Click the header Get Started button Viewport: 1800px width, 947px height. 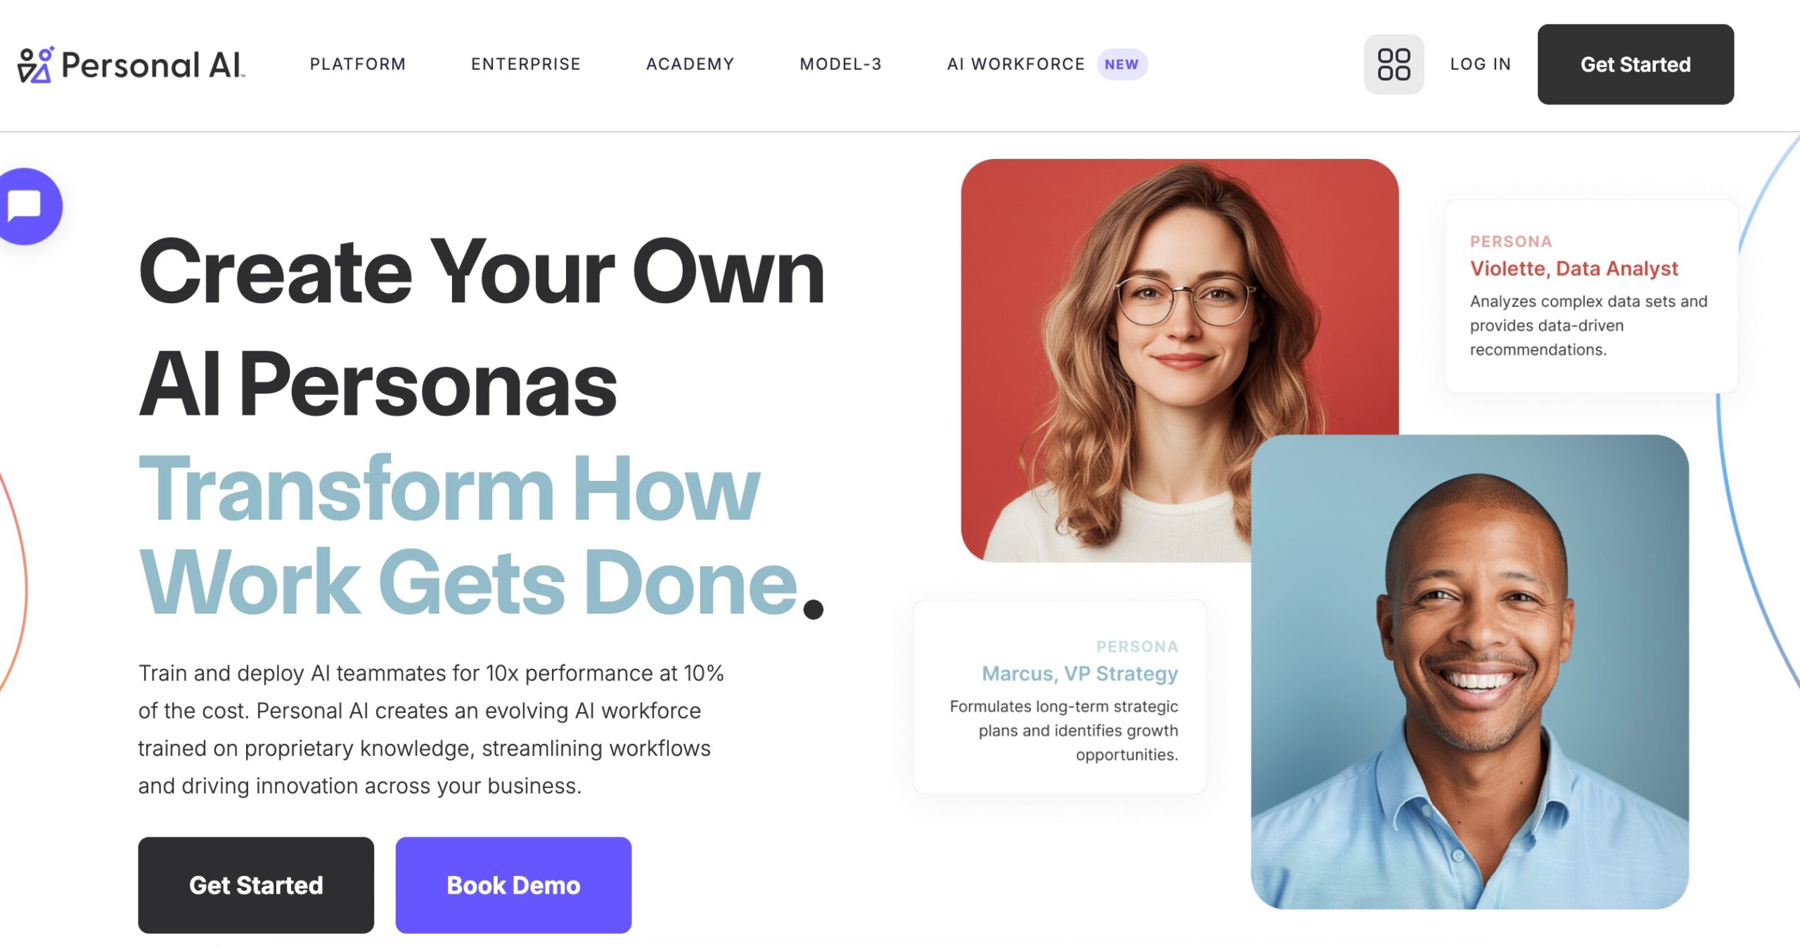coord(1635,64)
